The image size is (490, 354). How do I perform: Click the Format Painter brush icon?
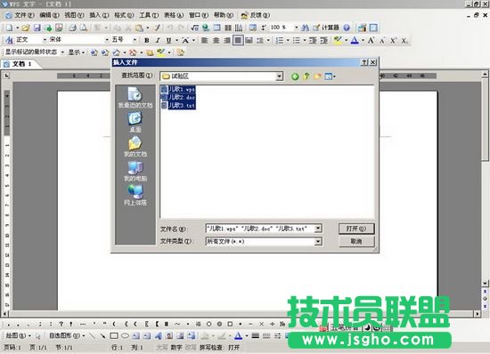point(157,28)
